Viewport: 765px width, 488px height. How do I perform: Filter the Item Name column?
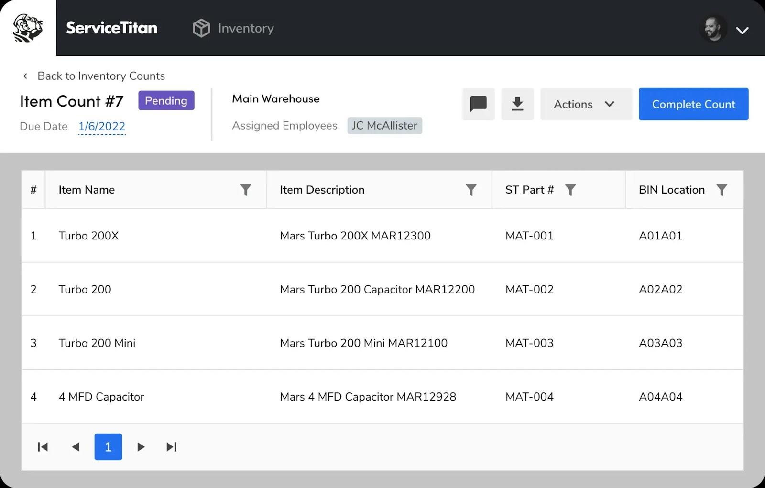[245, 190]
